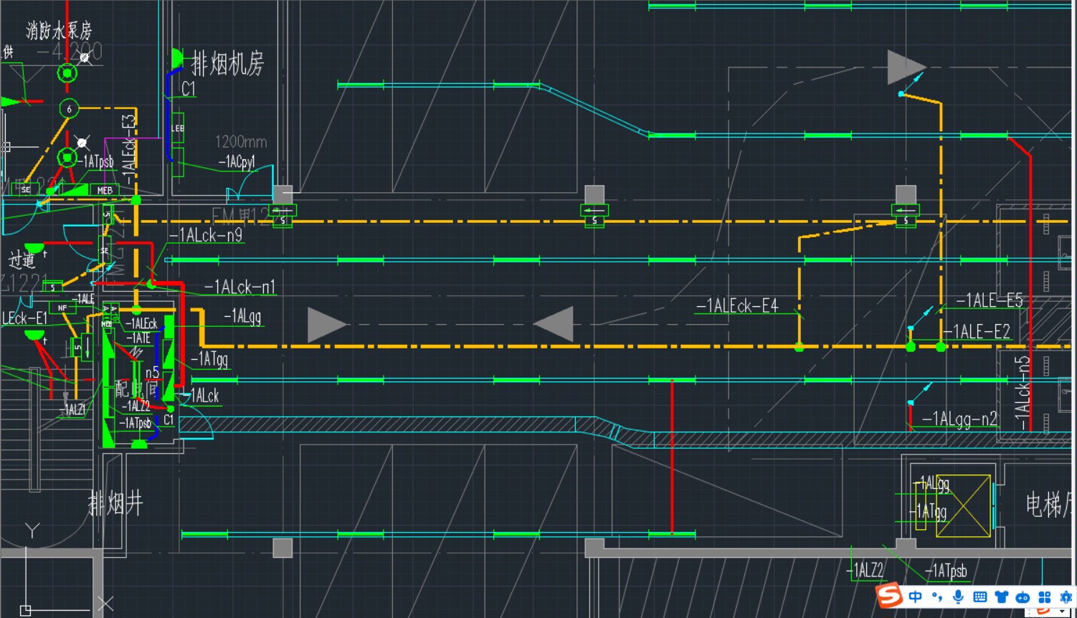
Task: Select the 消防水泵房 room label
Action: tap(60, 31)
